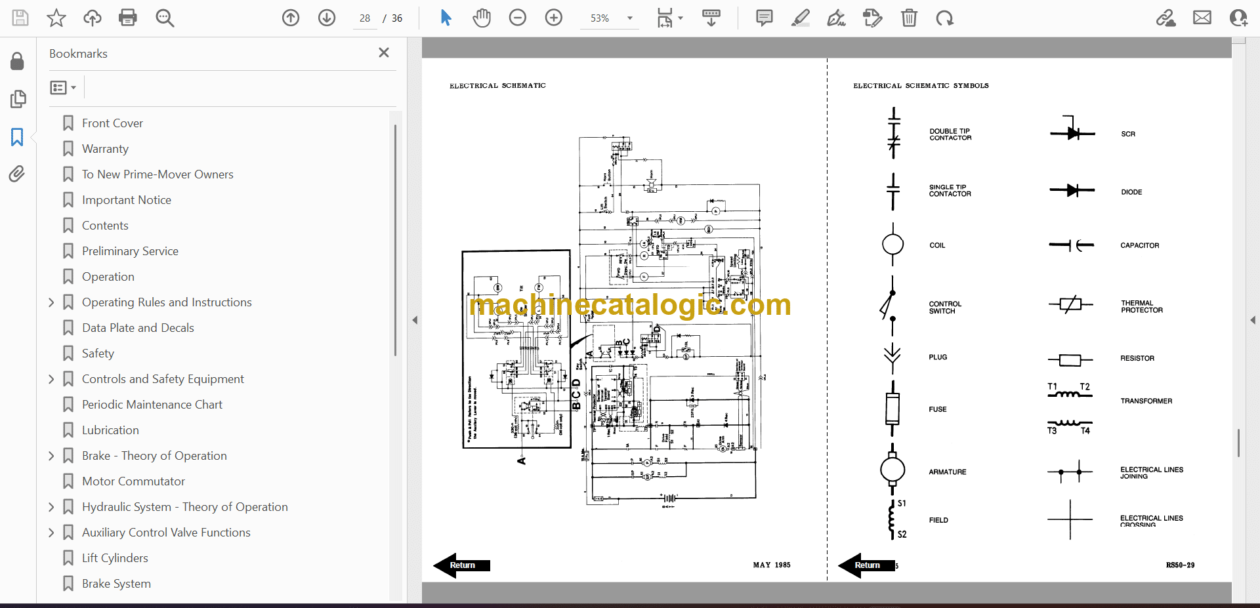Go to Brake System bookmark
Image resolution: width=1260 pixels, height=608 pixels.
click(116, 584)
